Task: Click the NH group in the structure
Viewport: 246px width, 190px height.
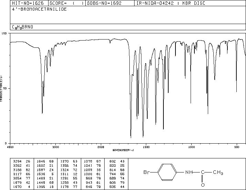Action: click(x=189, y=172)
